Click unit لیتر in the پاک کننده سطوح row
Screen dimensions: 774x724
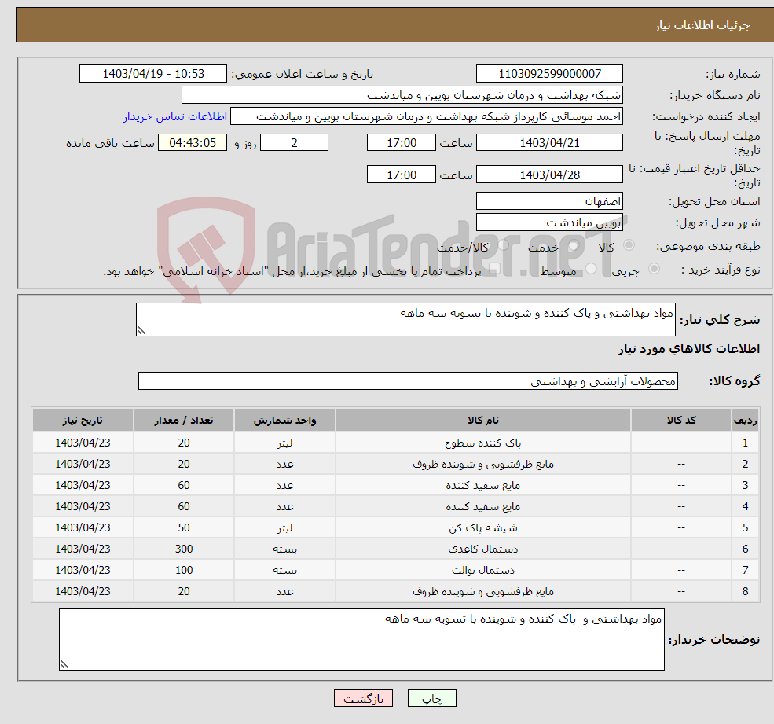click(284, 443)
